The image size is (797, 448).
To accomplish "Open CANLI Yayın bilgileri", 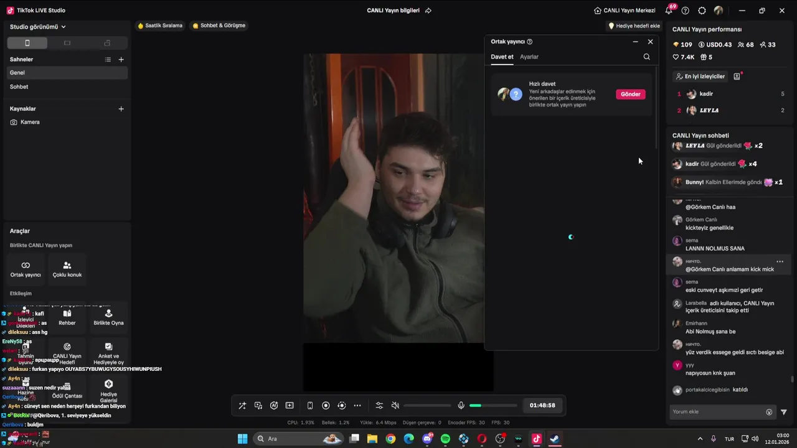I will point(393,11).
